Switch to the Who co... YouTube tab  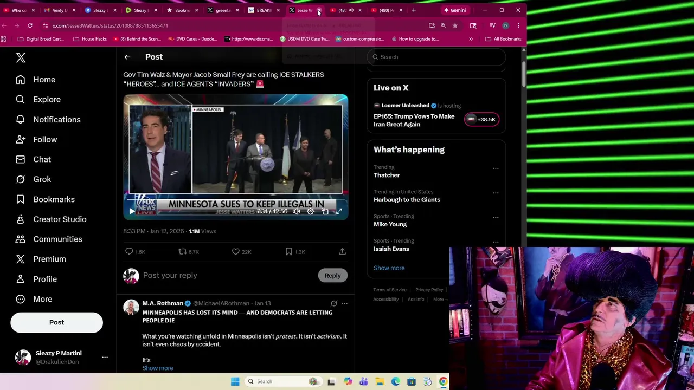(x=19, y=10)
